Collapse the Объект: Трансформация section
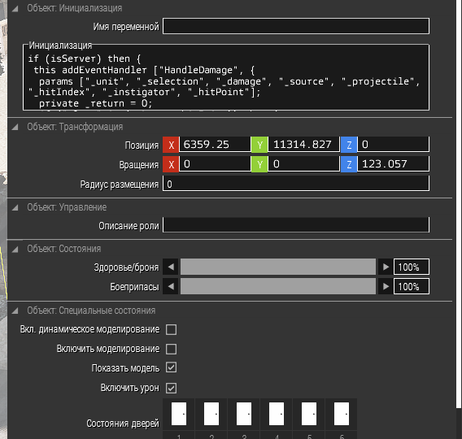This screenshot has height=439, width=462. pos(15,127)
